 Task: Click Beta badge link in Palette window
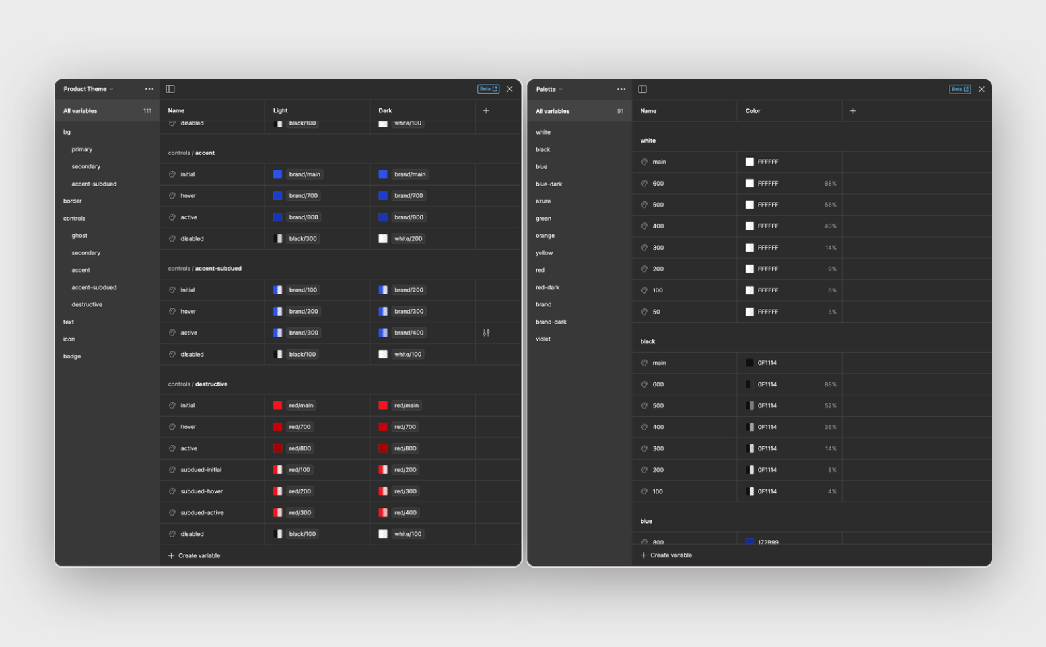(x=960, y=89)
